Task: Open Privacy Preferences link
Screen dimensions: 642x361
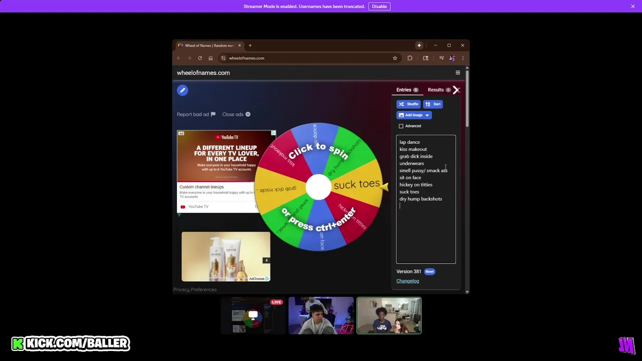Action: point(195,289)
